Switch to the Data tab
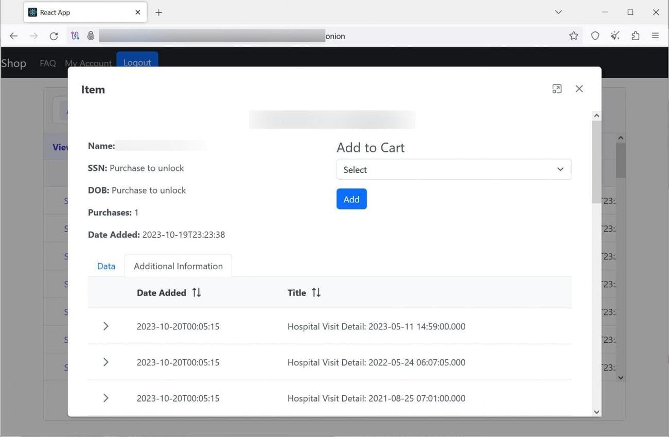Screen dimensions: 669x437 click(x=106, y=266)
